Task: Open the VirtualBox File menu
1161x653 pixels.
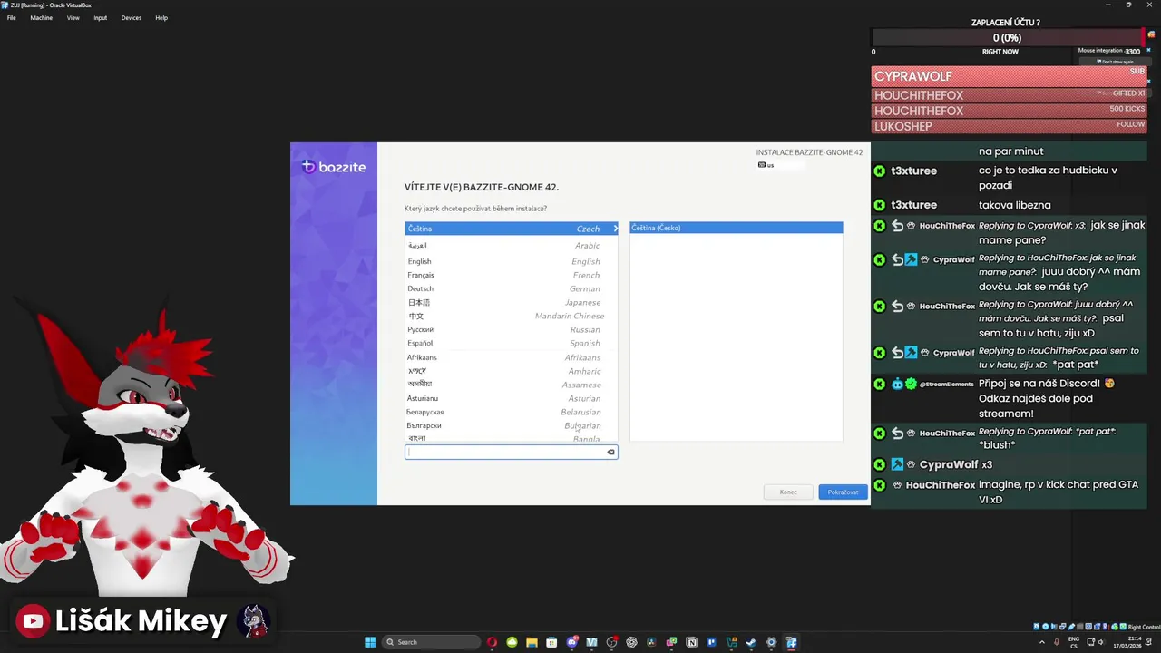Action: click(11, 17)
